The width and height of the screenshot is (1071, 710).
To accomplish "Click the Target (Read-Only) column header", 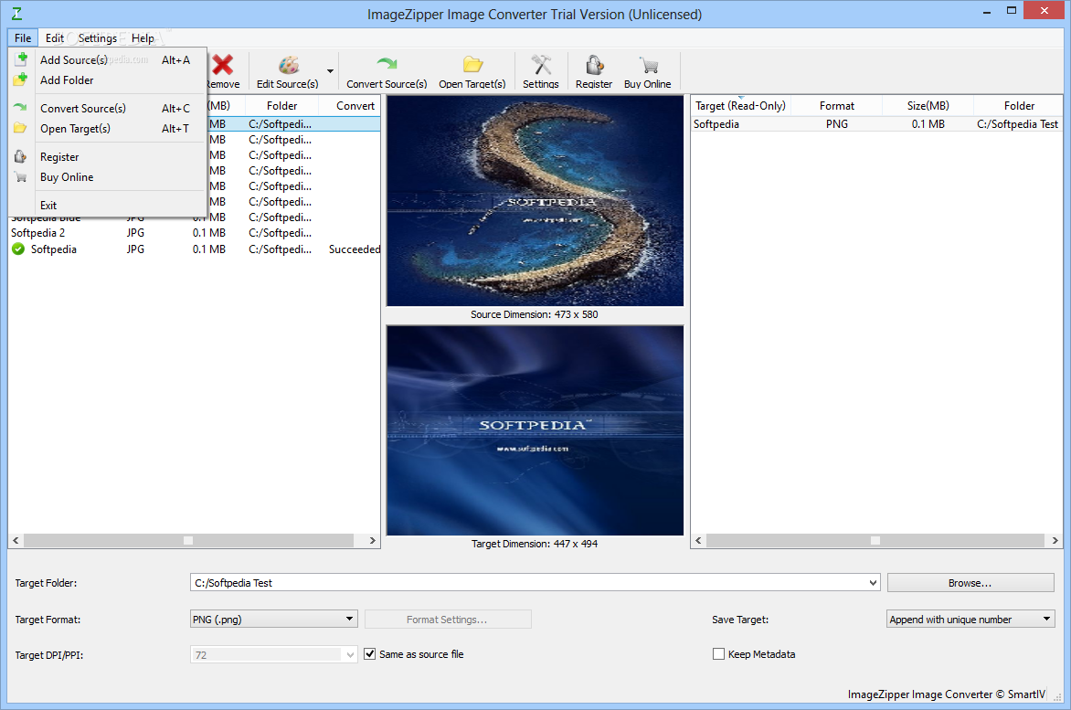I will 740,106.
